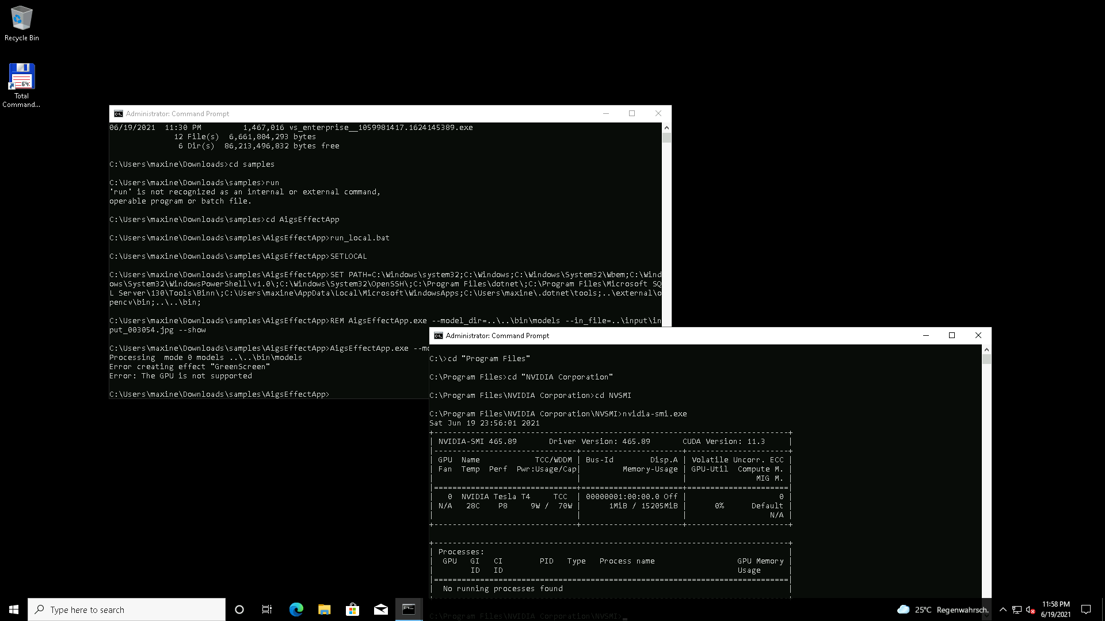This screenshot has height=621, width=1105.
Task: Open Total Commander desktop shortcut
Action: pos(21,85)
